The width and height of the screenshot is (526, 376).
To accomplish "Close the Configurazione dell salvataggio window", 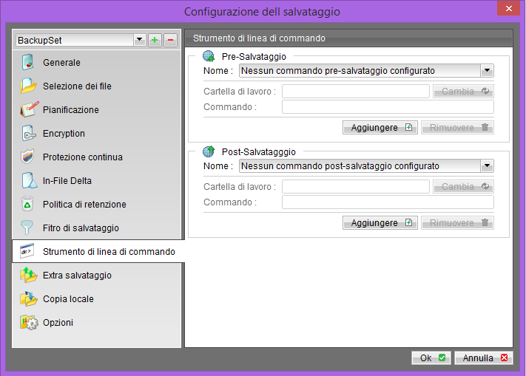I will pyautogui.click(x=508, y=8).
